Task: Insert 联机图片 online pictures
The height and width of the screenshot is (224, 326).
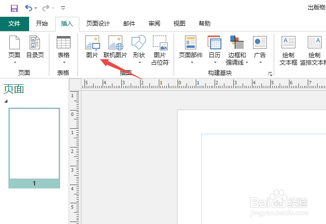Action: point(115,47)
